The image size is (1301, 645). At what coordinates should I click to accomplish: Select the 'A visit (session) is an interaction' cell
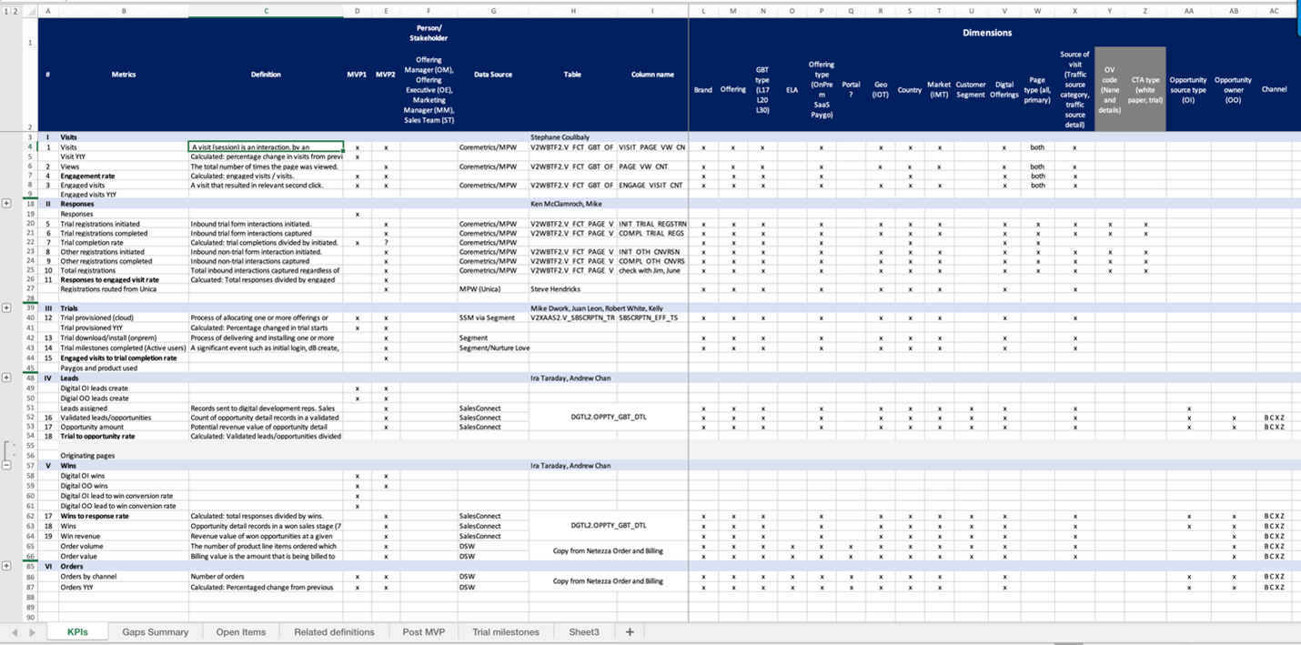point(266,146)
